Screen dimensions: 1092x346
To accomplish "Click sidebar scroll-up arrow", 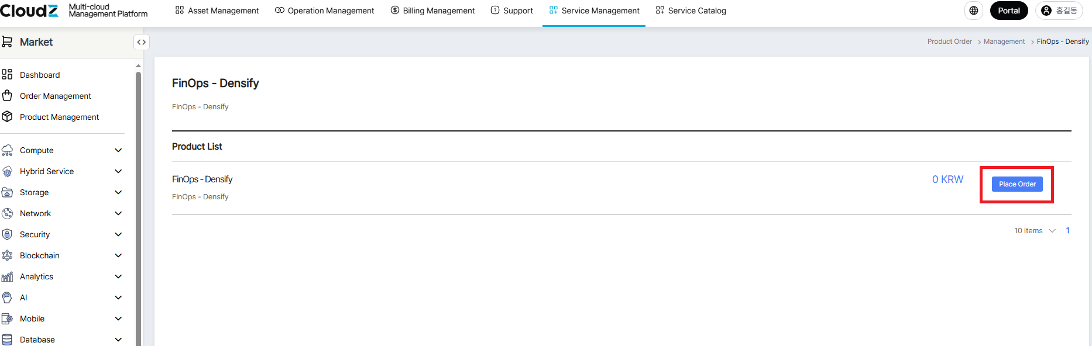I will [x=138, y=66].
